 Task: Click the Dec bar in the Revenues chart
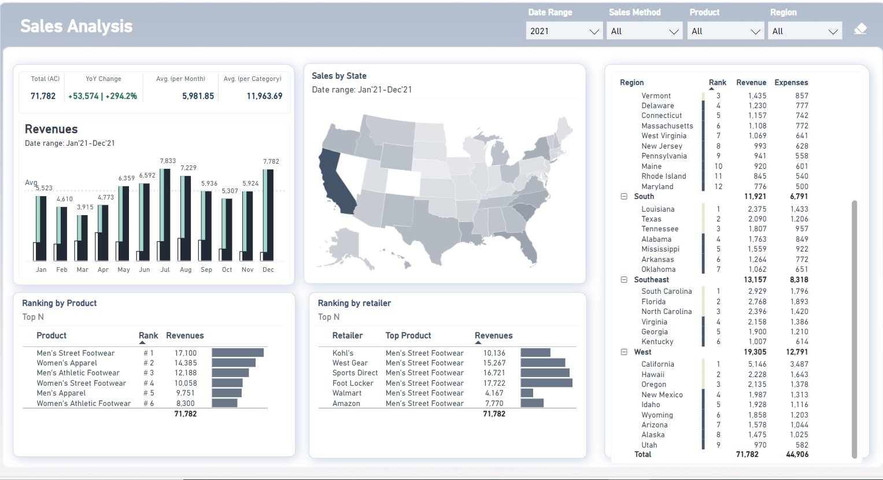[x=269, y=214]
